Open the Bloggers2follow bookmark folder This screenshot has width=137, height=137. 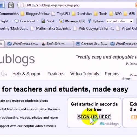click(35, 14)
